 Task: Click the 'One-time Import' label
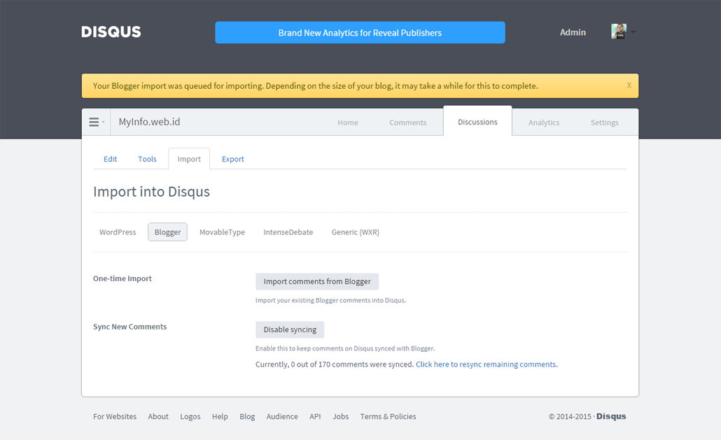click(x=122, y=278)
